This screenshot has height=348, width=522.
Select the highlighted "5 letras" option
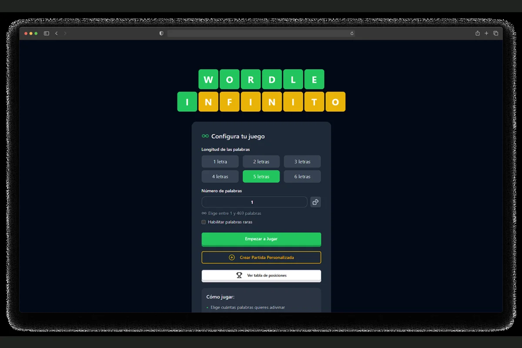[261, 177]
